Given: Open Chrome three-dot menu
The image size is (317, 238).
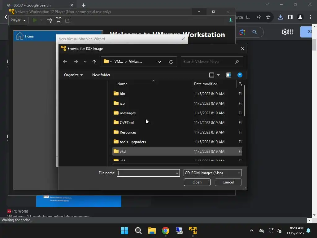Looking at the screenshot, I should point(310,17).
